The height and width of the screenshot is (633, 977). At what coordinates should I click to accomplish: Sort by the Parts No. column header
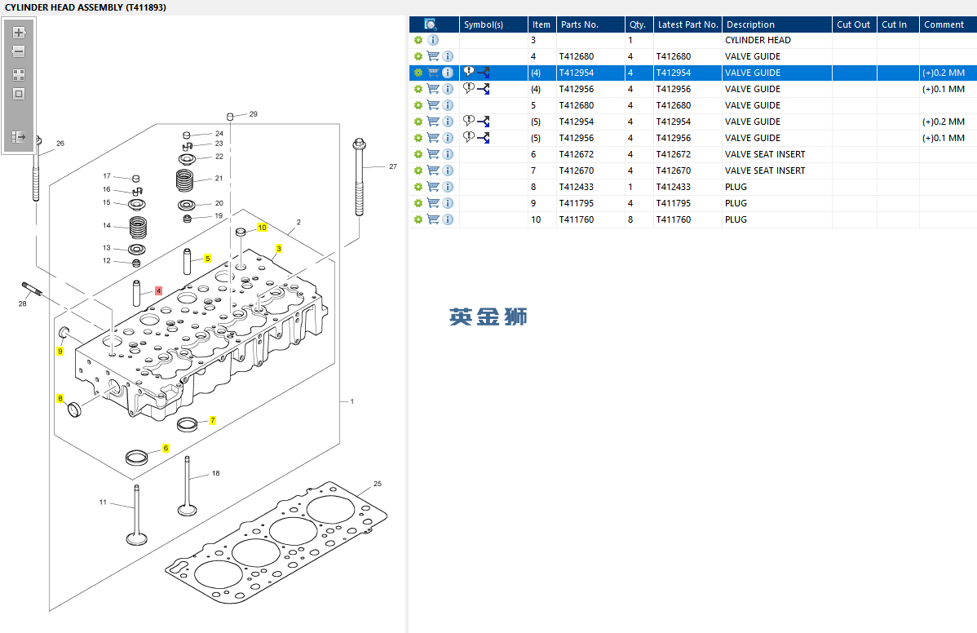coord(579,24)
